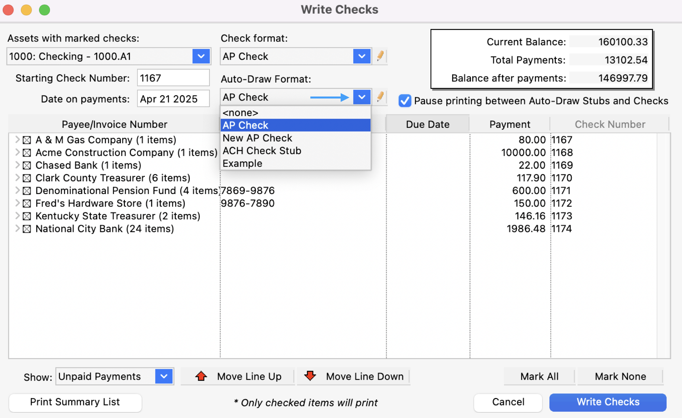Select the <none> format option

[240, 113]
